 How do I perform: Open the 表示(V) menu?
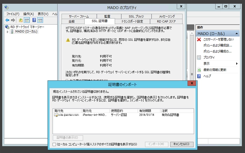click(x=43, y=14)
